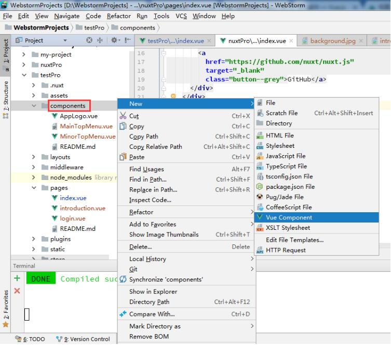Click the collapse all icon in Project panel
Viewport: 391px width, 345px height.
[100, 40]
